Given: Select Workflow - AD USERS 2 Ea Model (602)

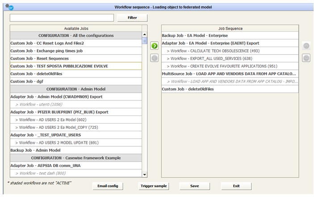Looking at the screenshot, I should [x=76, y=120].
